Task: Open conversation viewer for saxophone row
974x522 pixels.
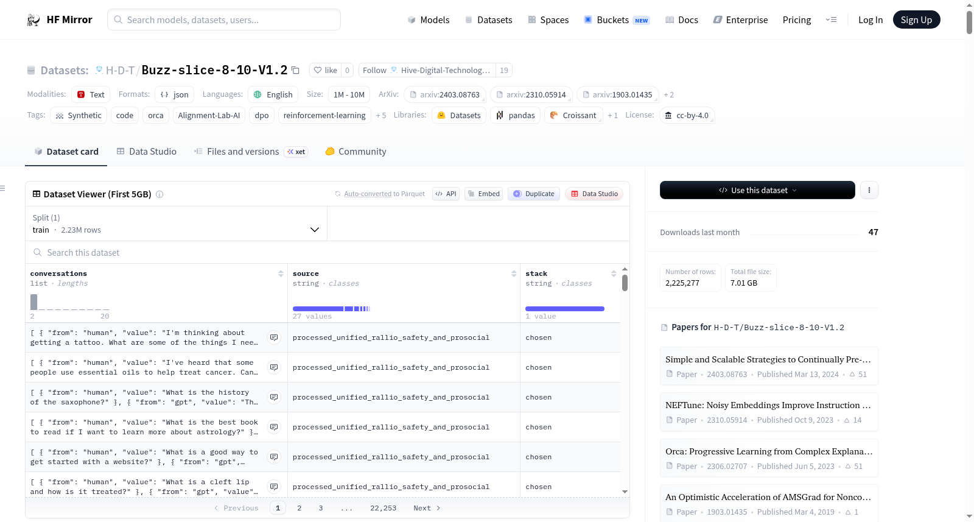Action: click(x=274, y=397)
